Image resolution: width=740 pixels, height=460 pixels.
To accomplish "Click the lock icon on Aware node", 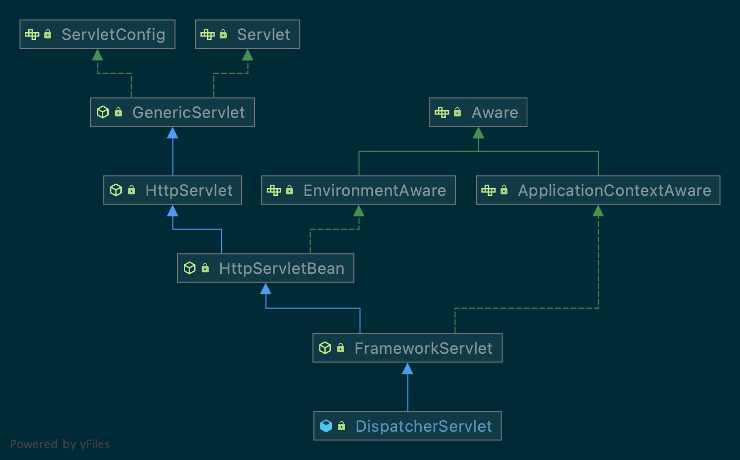I will pos(457,112).
